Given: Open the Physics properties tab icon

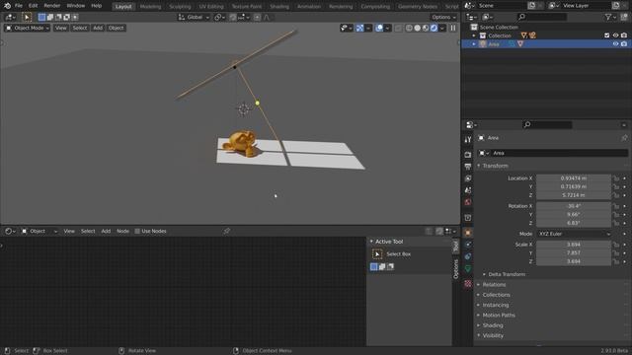Looking at the screenshot, I should pyautogui.click(x=467, y=245).
